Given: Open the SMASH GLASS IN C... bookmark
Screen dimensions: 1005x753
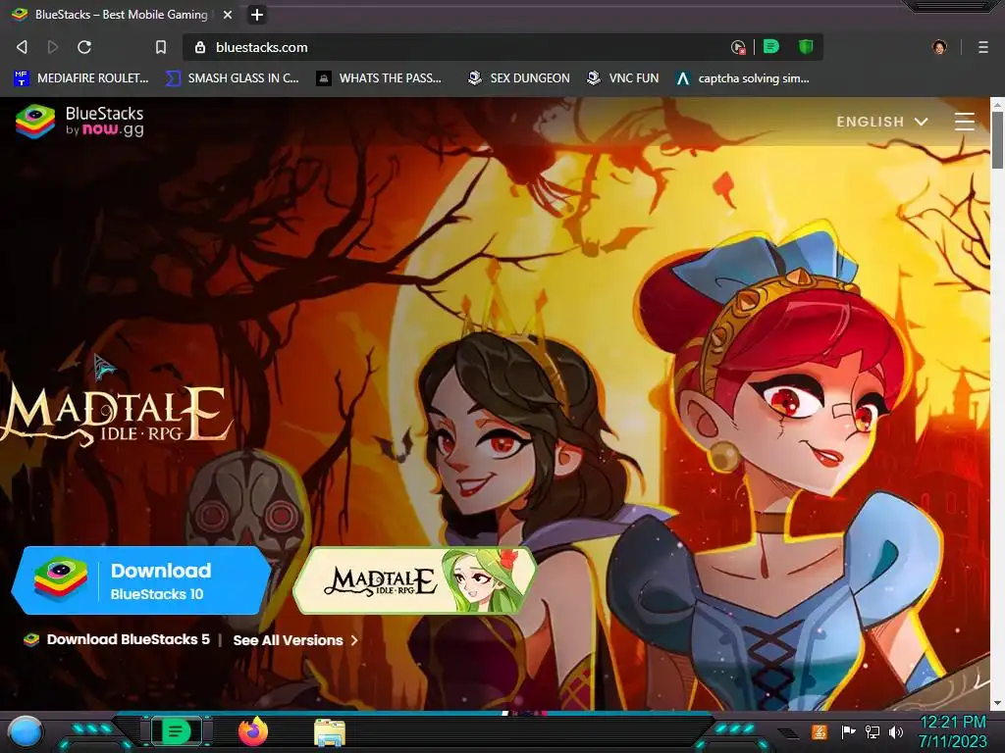Looking at the screenshot, I should pos(233,78).
